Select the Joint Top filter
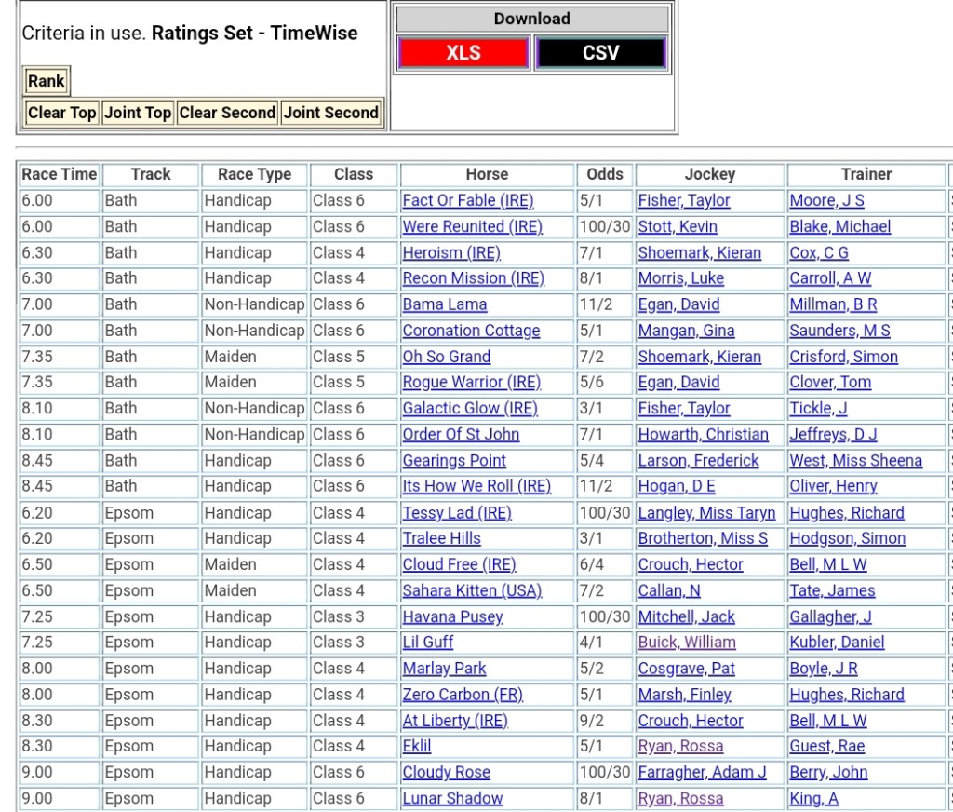Viewport: 953px width, 812px height. [x=138, y=113]
